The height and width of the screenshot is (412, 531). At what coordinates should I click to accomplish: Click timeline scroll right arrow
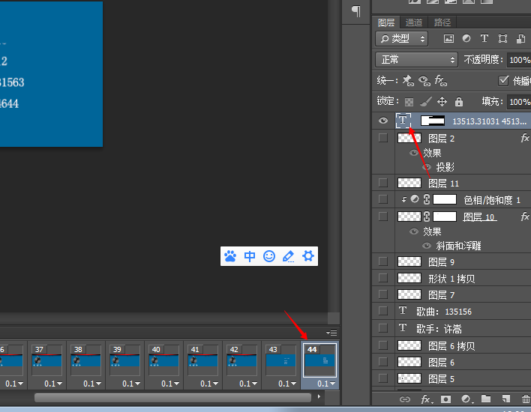[319, 396]
